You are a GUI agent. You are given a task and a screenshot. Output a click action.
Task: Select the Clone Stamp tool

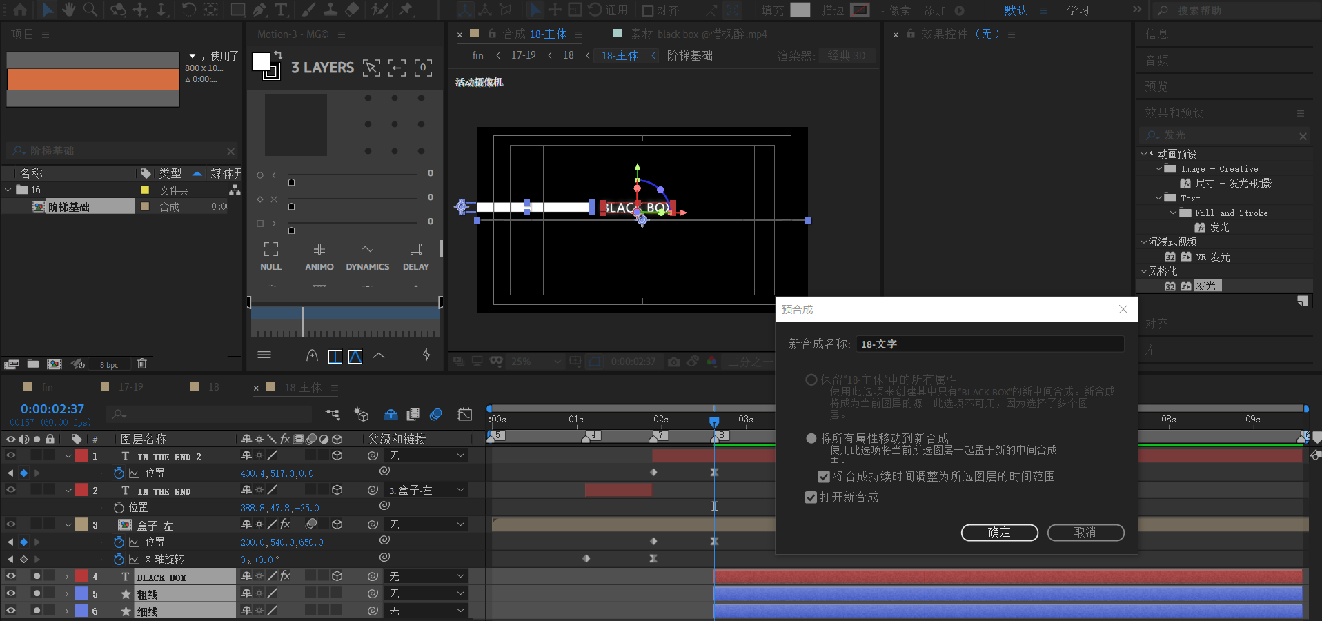(330, 10)
